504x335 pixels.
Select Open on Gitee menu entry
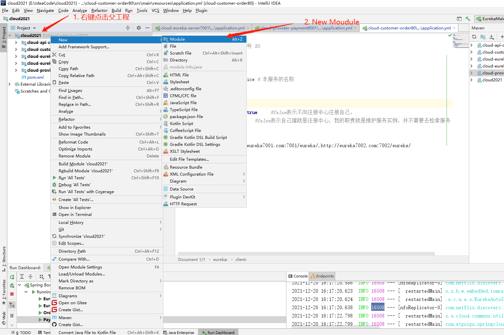[107, 303]
